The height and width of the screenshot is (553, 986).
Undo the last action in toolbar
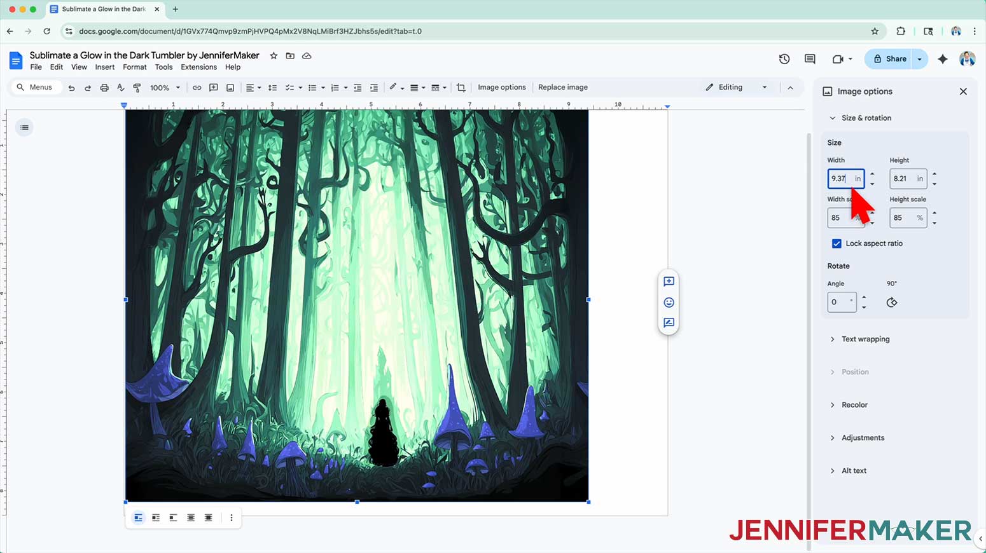(71, 88)
